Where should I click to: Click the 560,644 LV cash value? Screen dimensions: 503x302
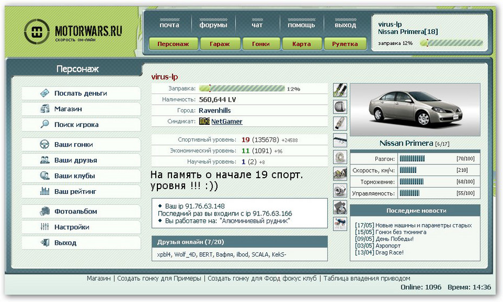click(x=217, y=99)
